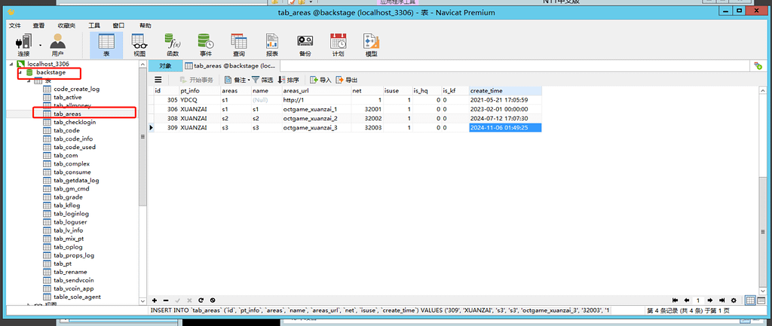Open the 计划 (Schedule) toolbar icon
Viewport: 772px width, 326px height.
[338, 44]
